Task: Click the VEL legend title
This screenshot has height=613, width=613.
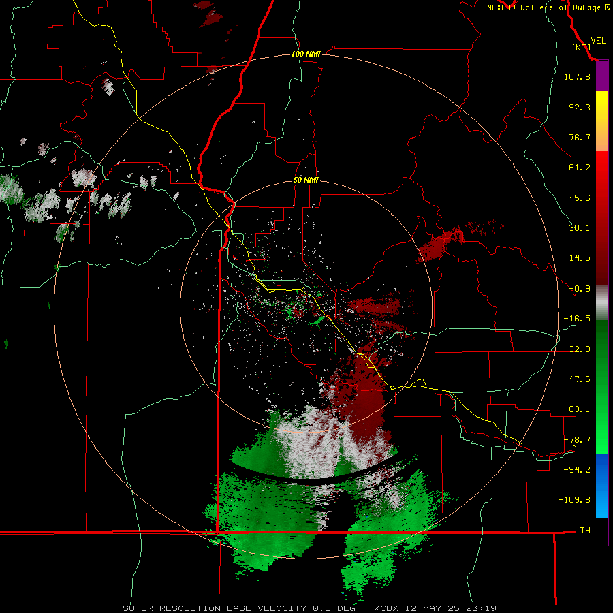Action: (x=598, y=41)
